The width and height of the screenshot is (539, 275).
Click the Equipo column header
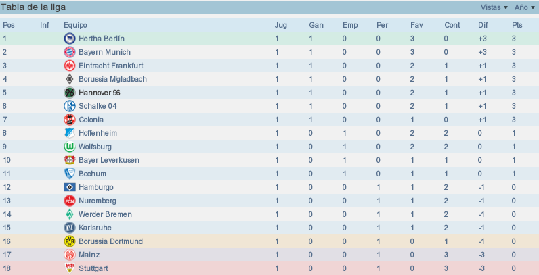[x=75, y=25]
